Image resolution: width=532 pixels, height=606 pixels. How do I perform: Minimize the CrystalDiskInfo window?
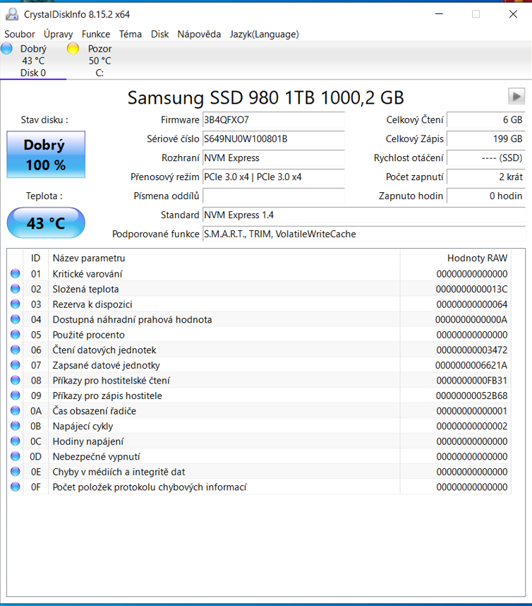coord(439,14)
